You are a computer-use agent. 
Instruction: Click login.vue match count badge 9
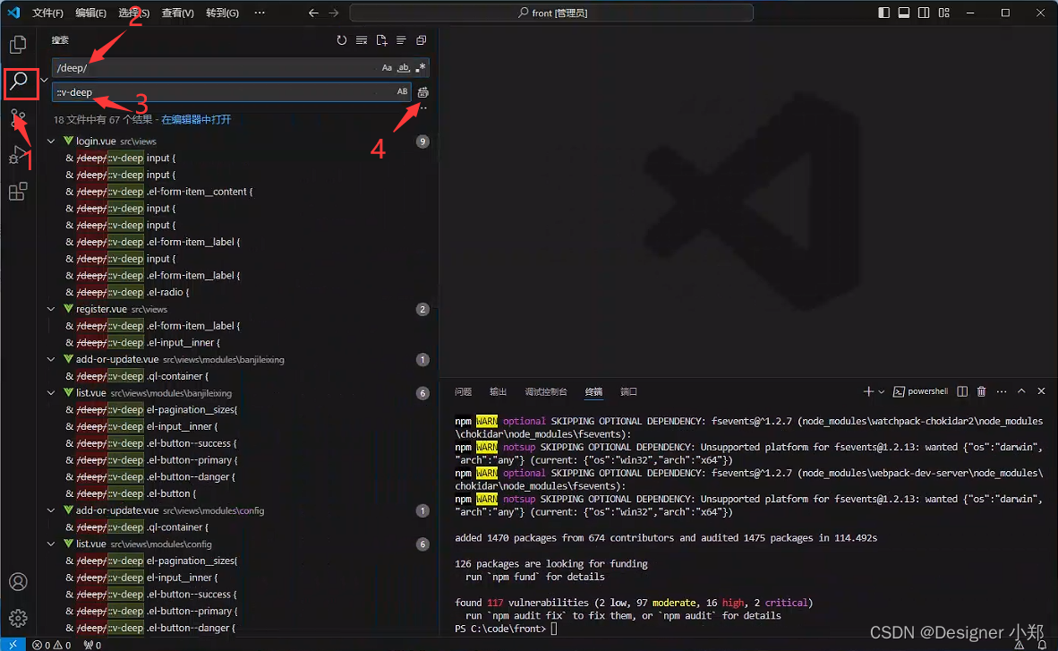click(x=422, y=141)
